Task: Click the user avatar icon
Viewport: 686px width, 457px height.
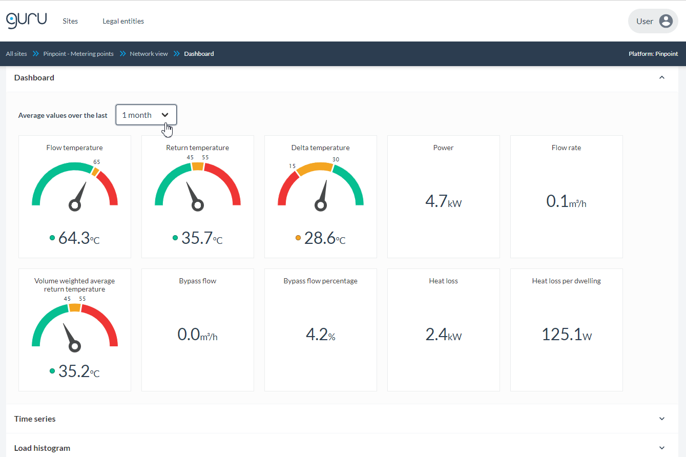Action: pyautogui.click(x=666, y=21)
